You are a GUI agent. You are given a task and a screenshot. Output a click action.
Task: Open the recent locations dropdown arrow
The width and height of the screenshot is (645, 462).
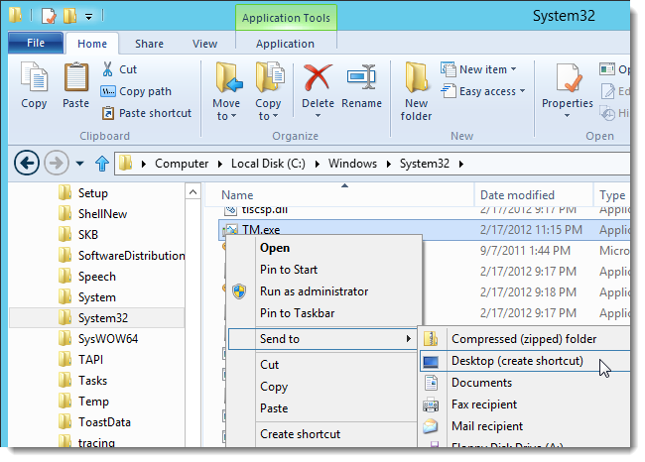point(79,164)
